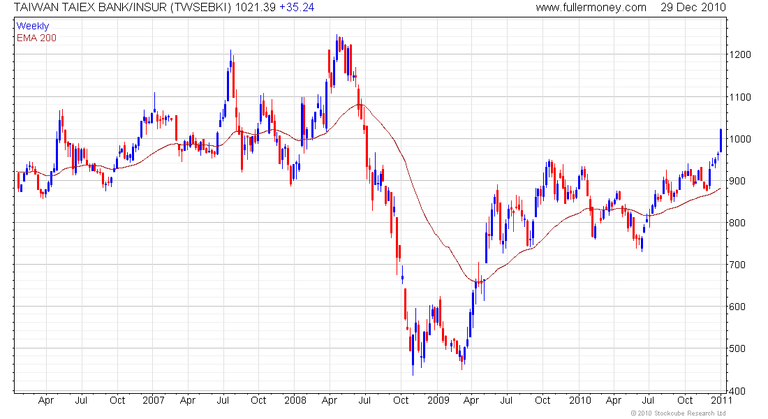Select the 2007 year label on time axis
The width and height of the screenshot is (768, 419).
point(154,400)
